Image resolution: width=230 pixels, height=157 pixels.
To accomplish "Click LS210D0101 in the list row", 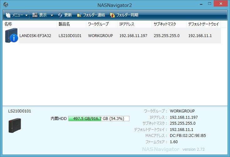I will pyautogui.click(x=70, y=36).
